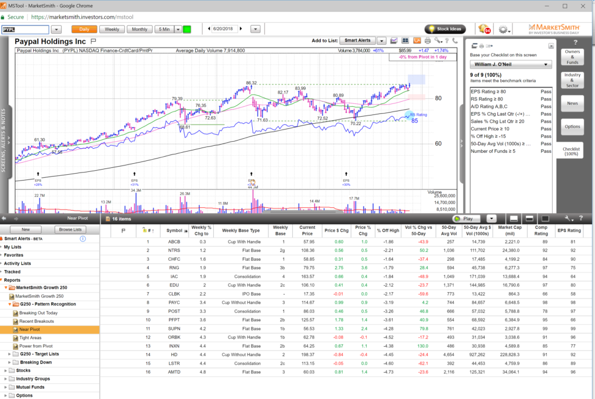Open the 5 Min interval dropdown

[178, 29]
